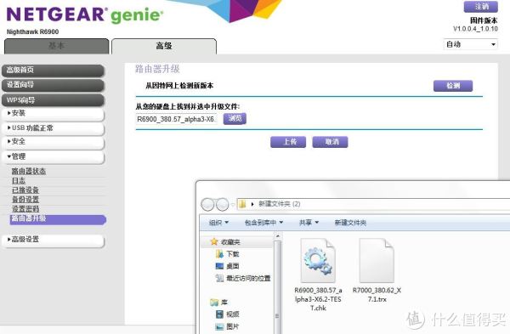
Task: Switch to the 基本 tab
Action: pos(56,46)
